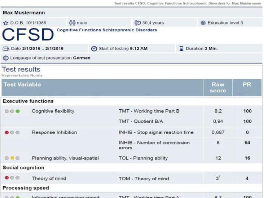The height and width of the screenshot is (198, 264).
Task: Click TOL - Planning ability
Action: (x=143, y=158)
